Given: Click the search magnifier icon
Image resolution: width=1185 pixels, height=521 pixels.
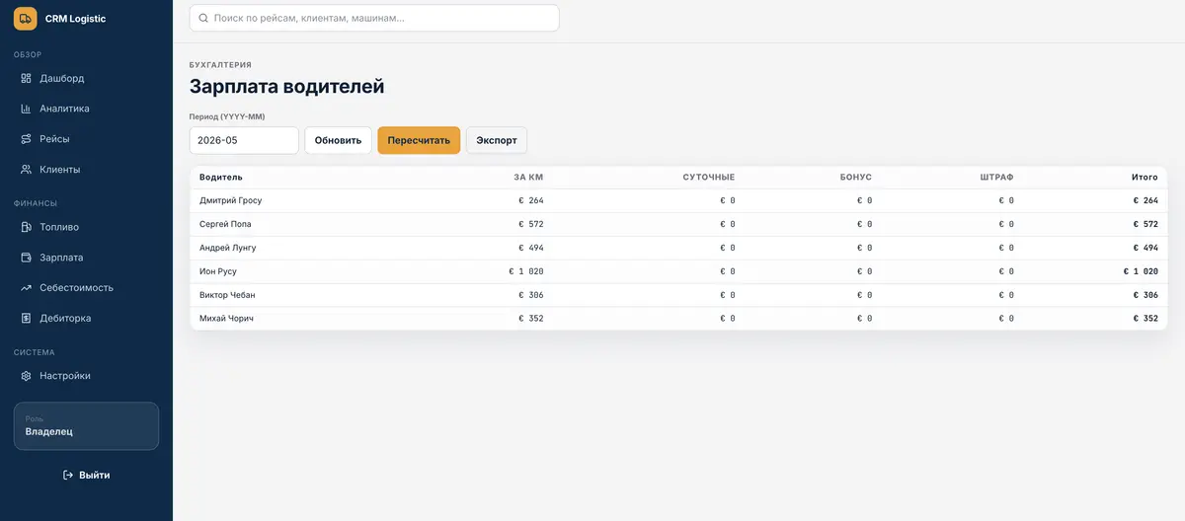Looking at the screenshot, I should tap(203, 18).
